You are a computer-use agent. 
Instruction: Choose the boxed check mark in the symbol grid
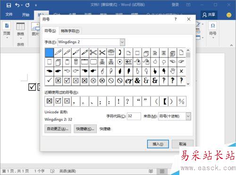[67, 80]
